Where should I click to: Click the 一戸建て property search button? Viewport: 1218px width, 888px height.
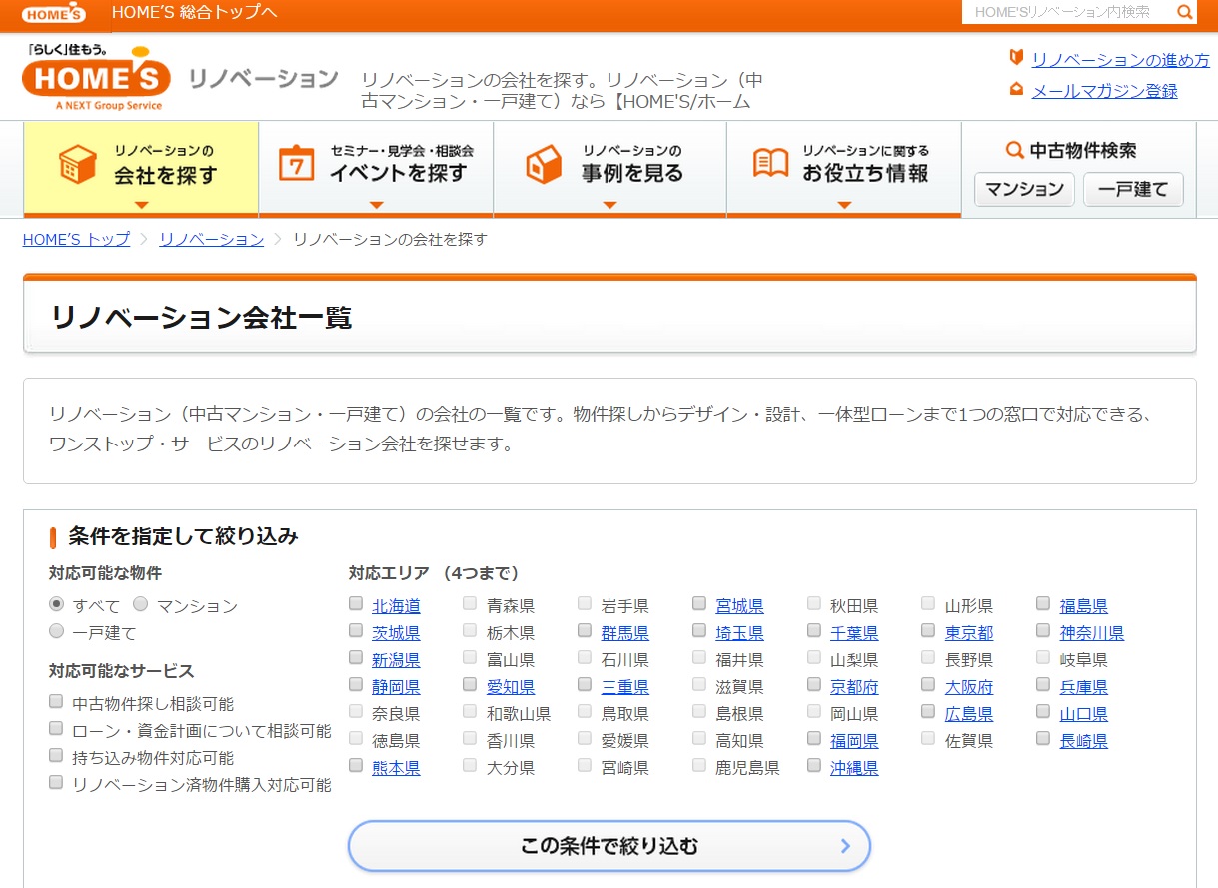(1132, 189)
